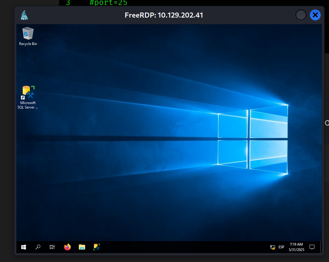Viewport: 329px width, 262px height.
Task: Click the FreeRDP dolphin logo icon
Action: click(24, 15)
